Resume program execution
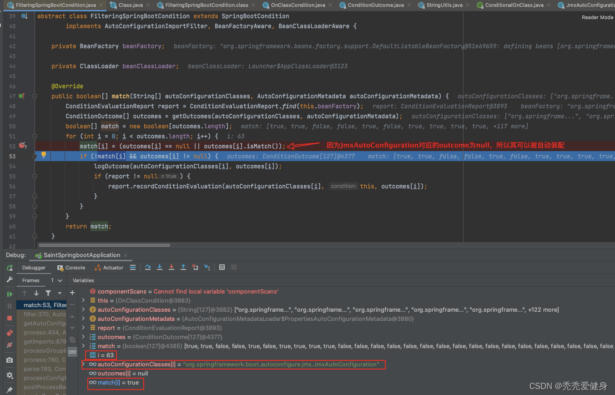Image resolution: width=615 pixels, height=395 pixels. click(x=10, y=294)
